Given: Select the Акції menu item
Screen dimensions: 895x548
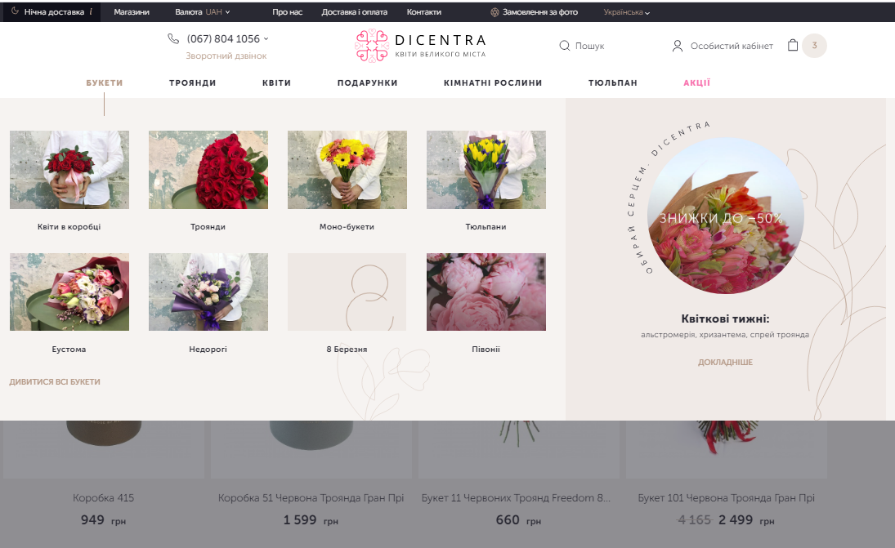Looking at the screenshot, I should point(697,82).
